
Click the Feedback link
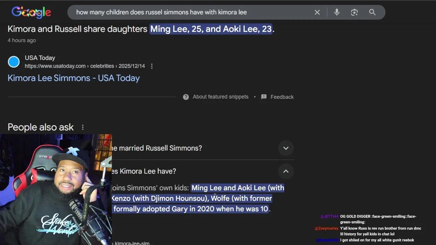pos(282,97)
